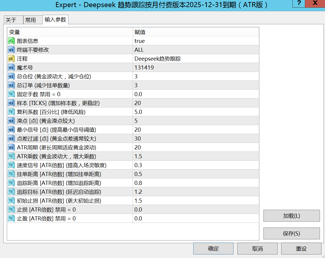Viewport: 325px width, 258px height.
Task: Click the 123 icon beside 滑点 [点]
Action: [11, 121]
